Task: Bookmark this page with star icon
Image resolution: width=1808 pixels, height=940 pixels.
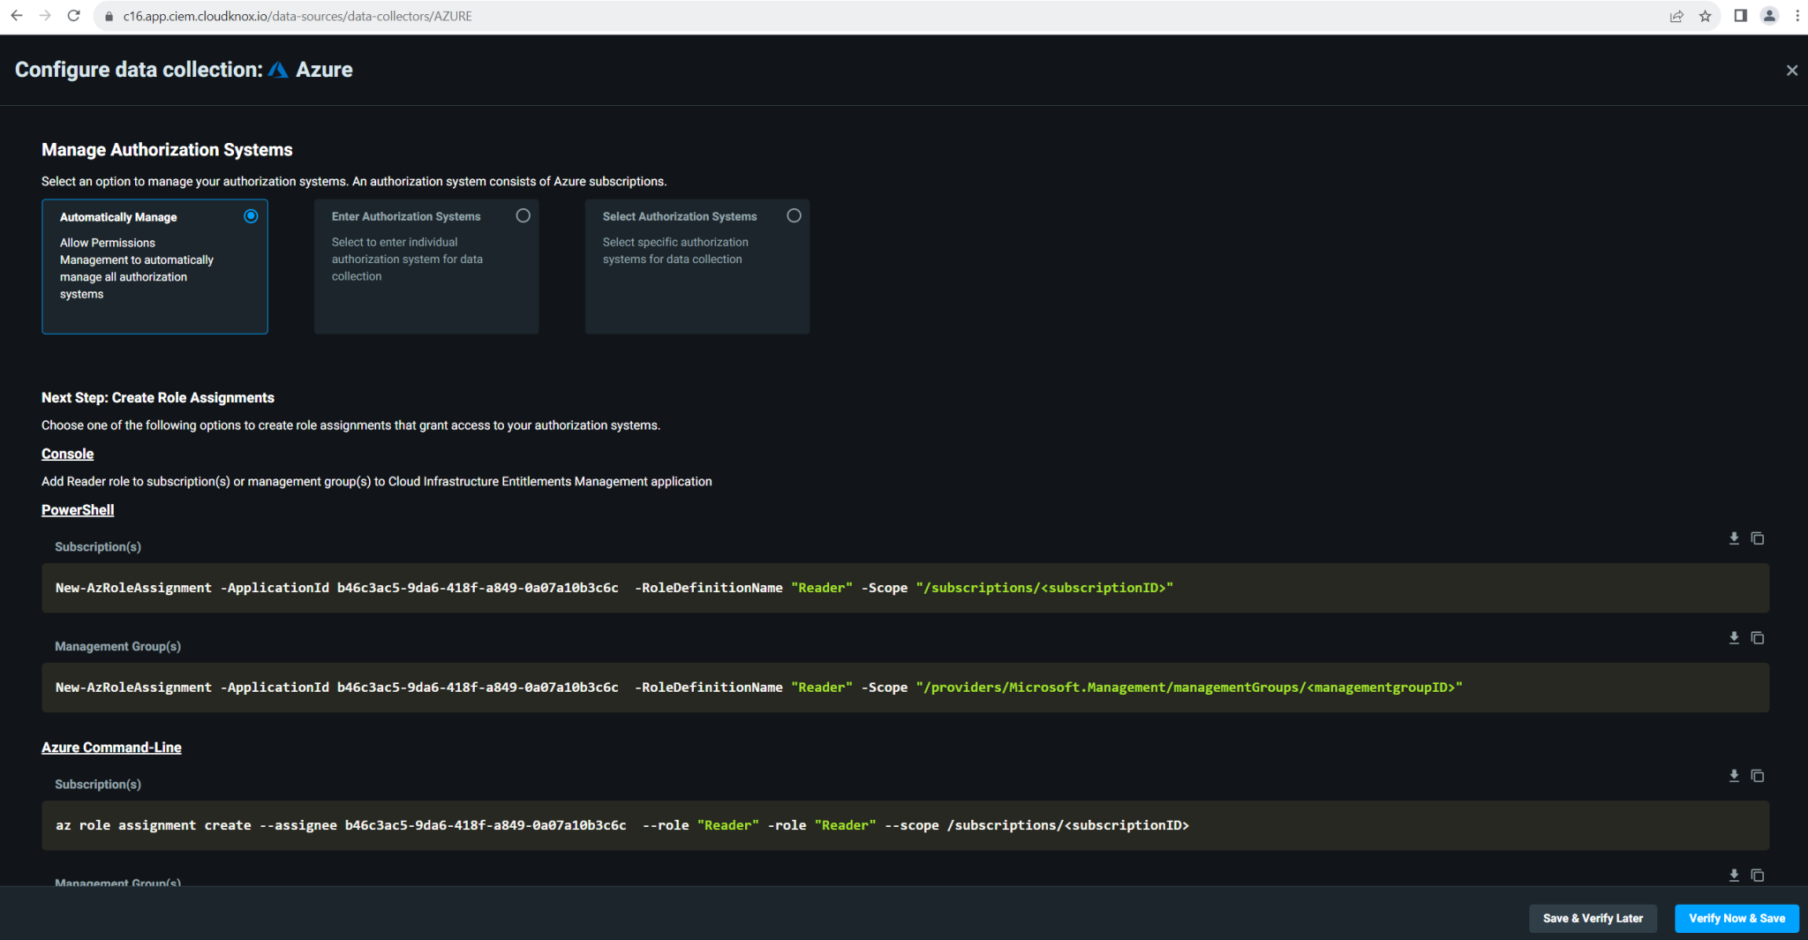Action: pos(1705,16)
